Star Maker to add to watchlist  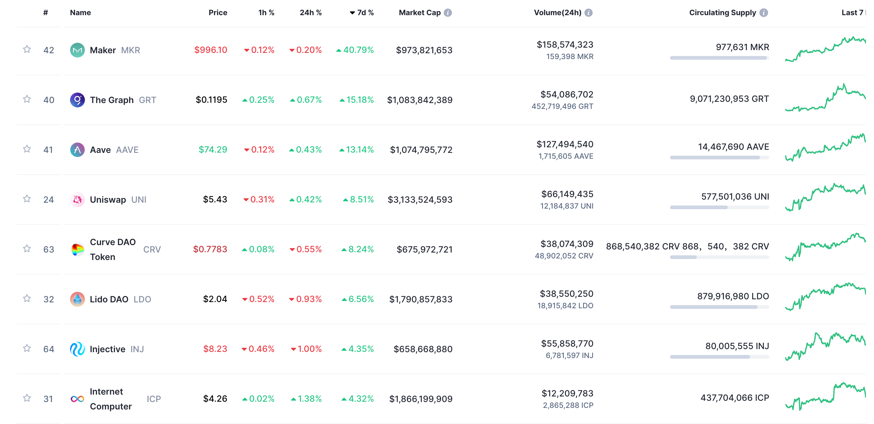pyautogui.click(x=27, y=50)
